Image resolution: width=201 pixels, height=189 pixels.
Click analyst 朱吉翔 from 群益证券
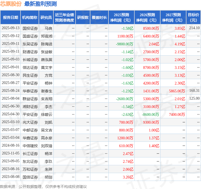(46, 99)
